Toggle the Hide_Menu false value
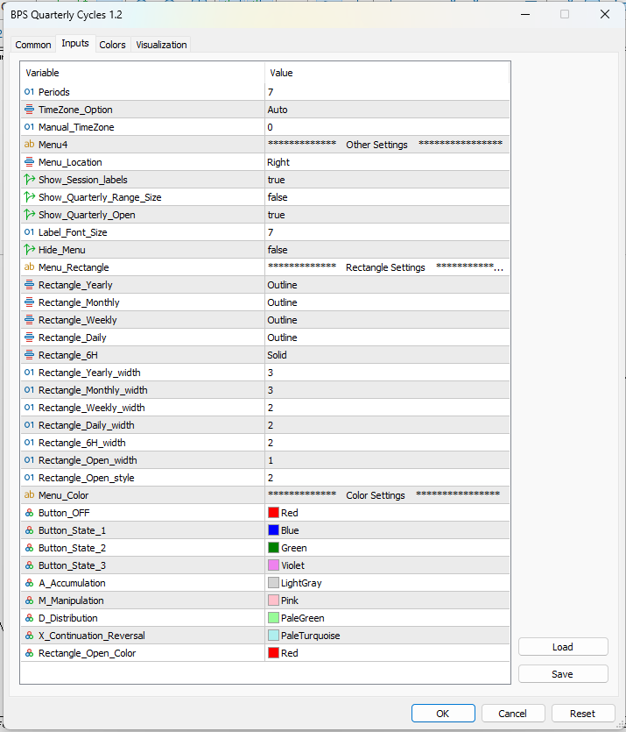 (x=385, y=250)
